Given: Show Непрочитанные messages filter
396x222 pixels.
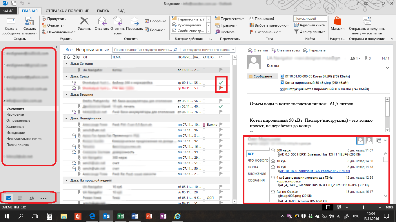Looking at the screenshot, I should (x=92, y=50).
